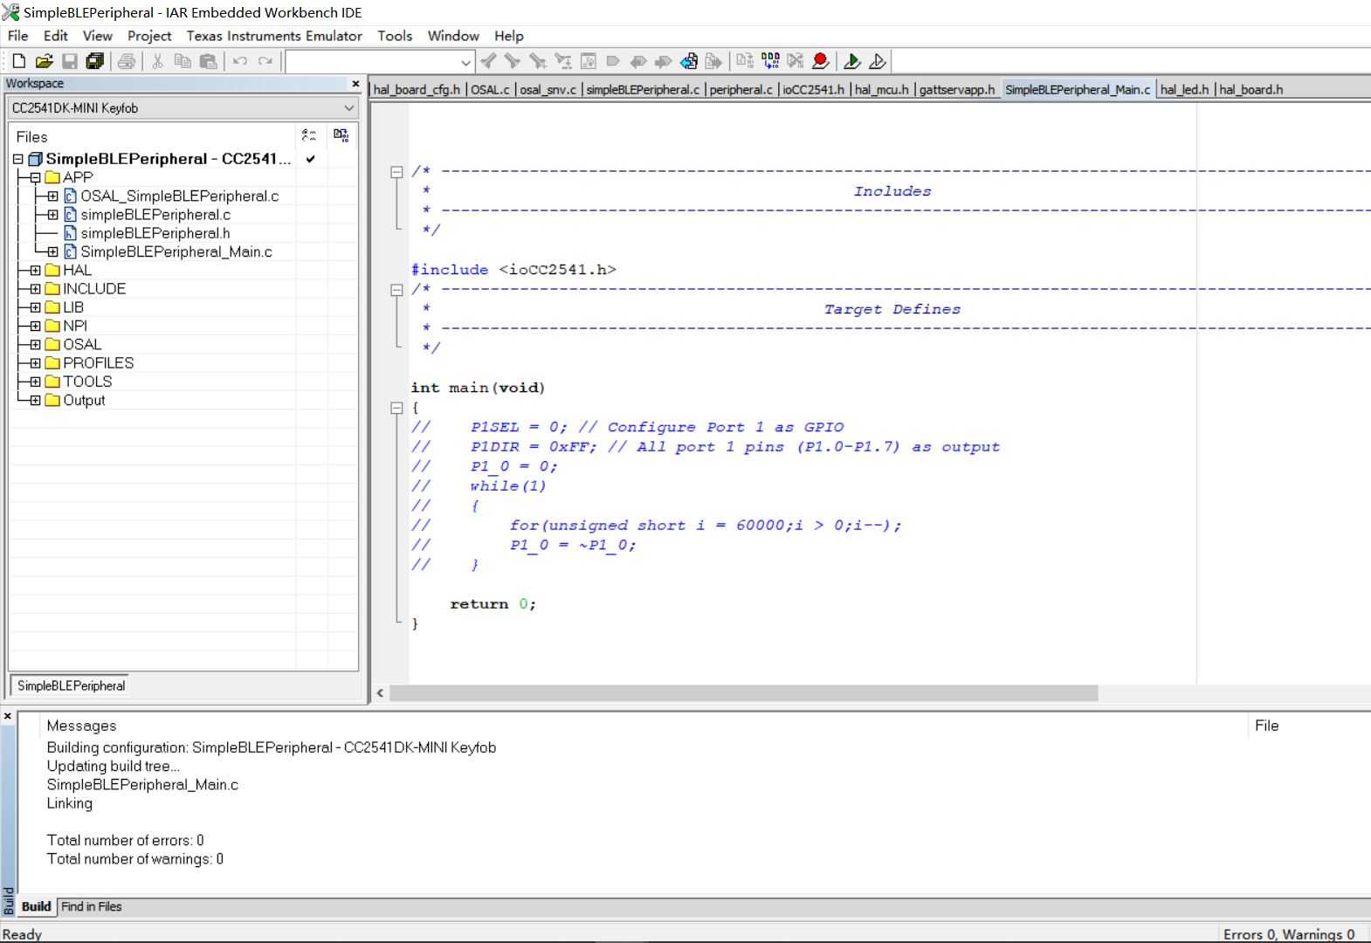This screenshot has width=1371, height=943.
Task: Switch to OSAL.c editor tab
Action: coord(490,89)
